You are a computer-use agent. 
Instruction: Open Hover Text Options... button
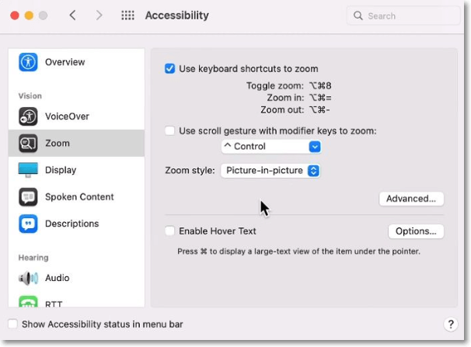416,231
